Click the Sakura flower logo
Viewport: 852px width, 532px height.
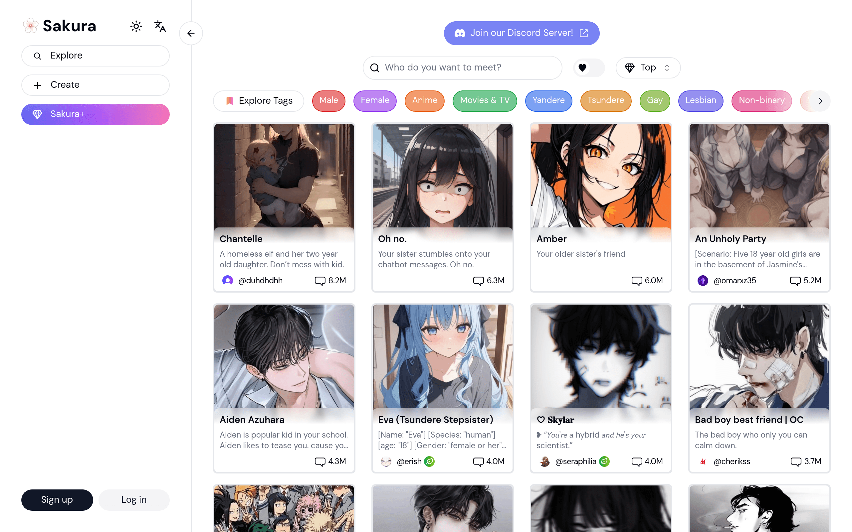pos(31,26)
